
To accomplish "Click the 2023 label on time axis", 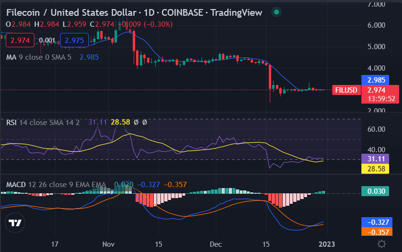I will click(x=327, y=244).
